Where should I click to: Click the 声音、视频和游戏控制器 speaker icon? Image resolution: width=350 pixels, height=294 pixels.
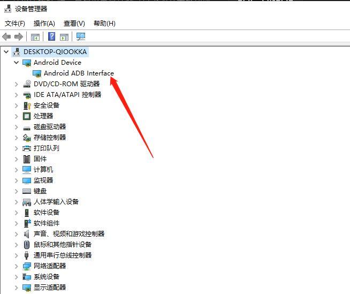[26, 234]
